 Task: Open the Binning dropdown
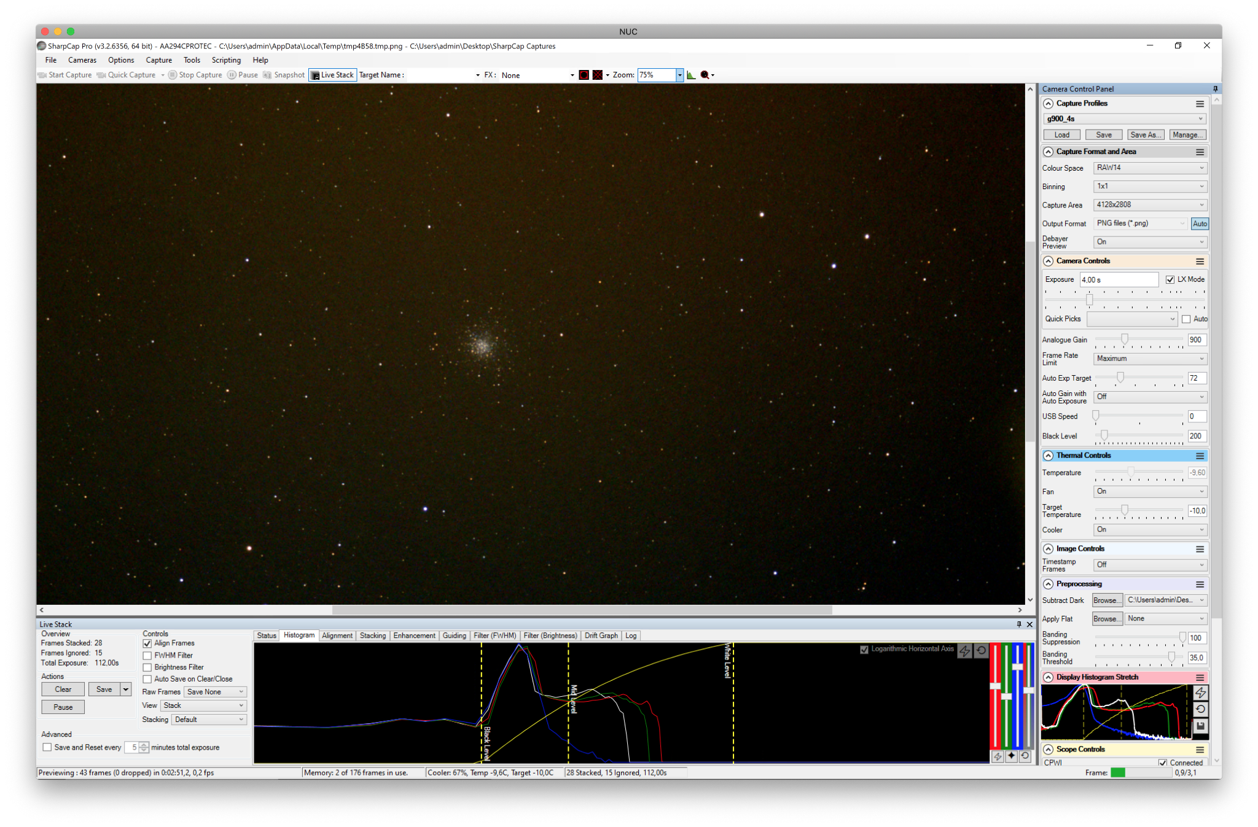point(1151,187)
